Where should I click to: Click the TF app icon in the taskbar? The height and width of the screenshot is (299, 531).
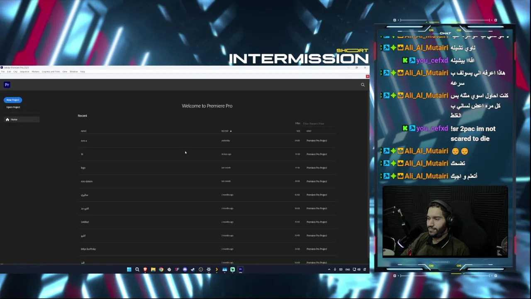(x=177, y=270)
